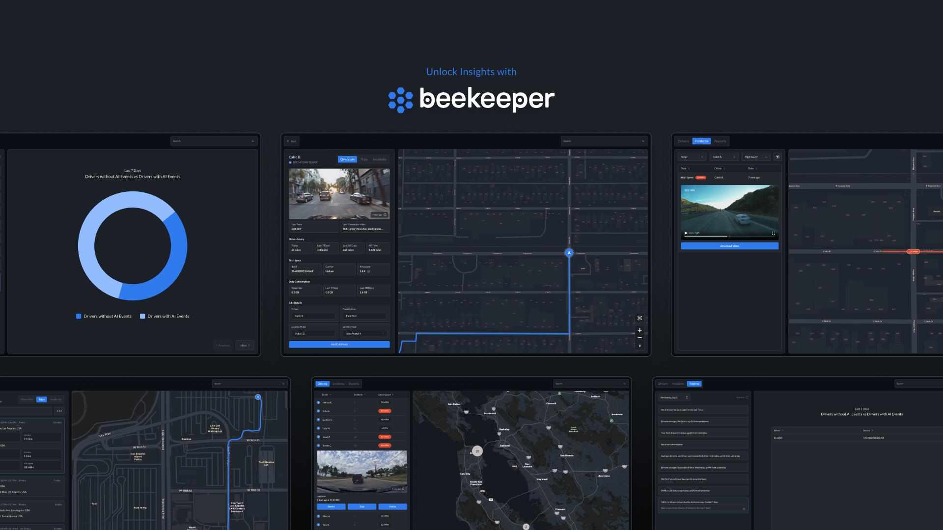Select Drivers tab in the driver list window
This screenshot has height=530, width=943.
(x=322, y=384)
